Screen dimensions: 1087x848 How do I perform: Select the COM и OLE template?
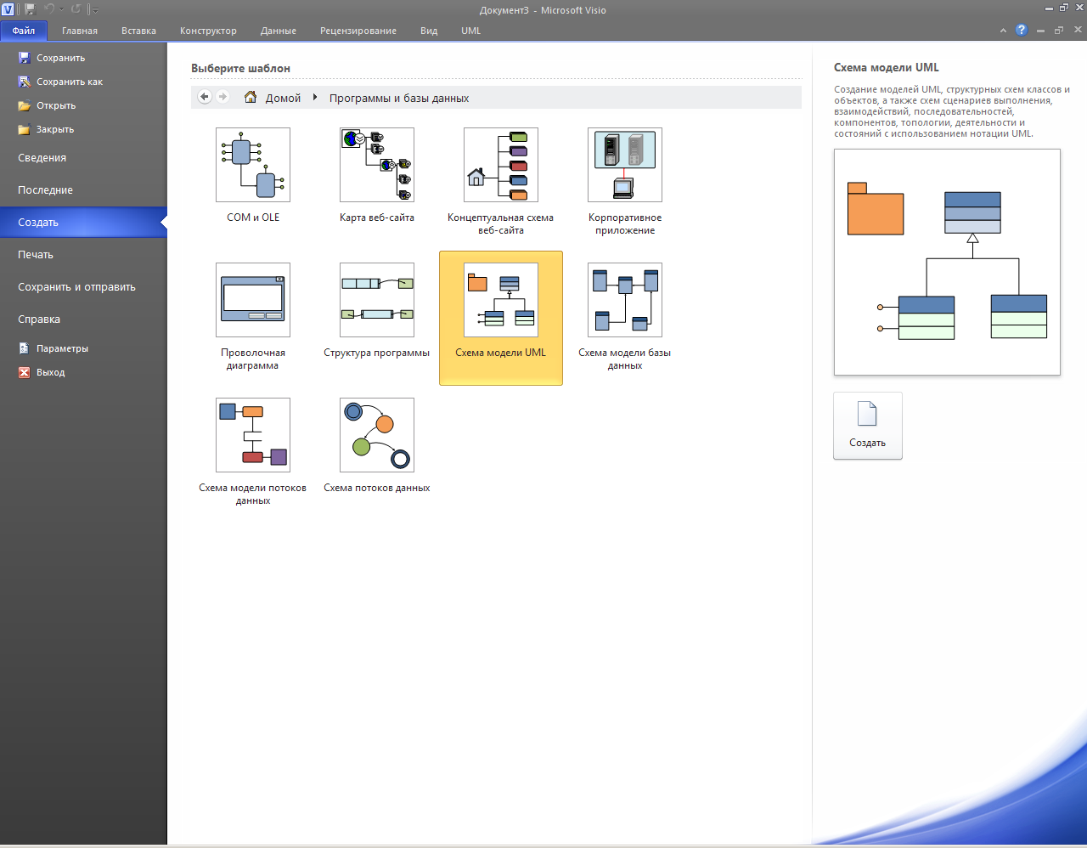(x=253, y=175)
